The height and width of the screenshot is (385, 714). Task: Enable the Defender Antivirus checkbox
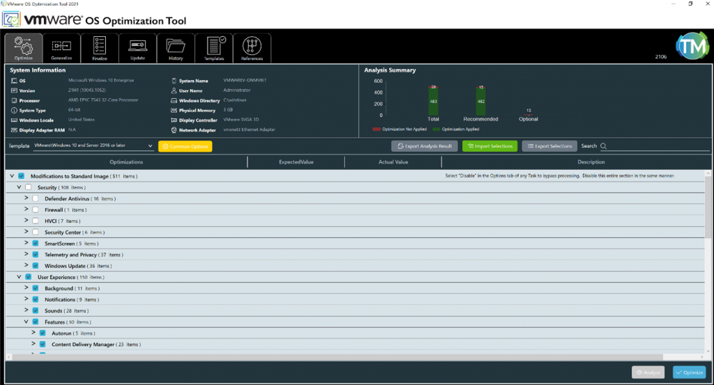click(x=35, y=198)
